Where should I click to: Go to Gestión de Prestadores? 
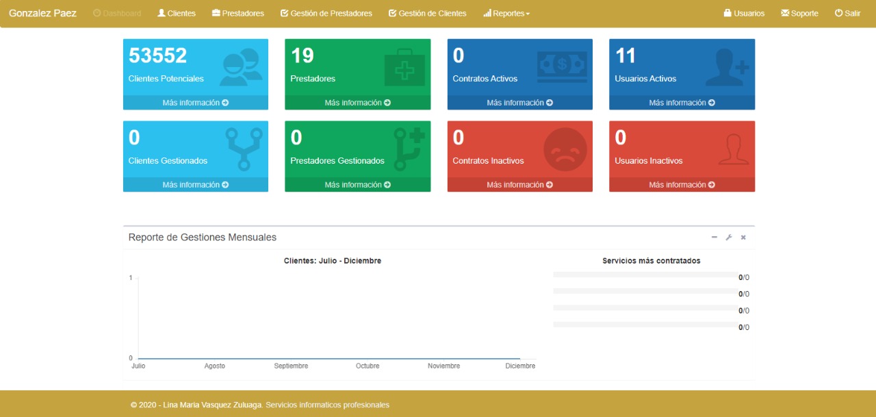tap(326, 14)
